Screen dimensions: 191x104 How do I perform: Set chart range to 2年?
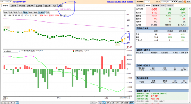122,103
